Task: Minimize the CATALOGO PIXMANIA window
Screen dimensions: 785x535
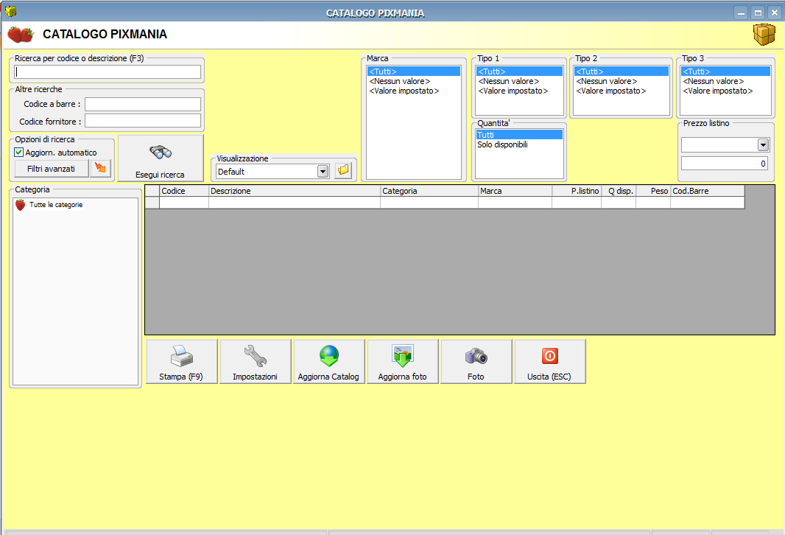Action: pyautogui.click(x=742, y=13)
